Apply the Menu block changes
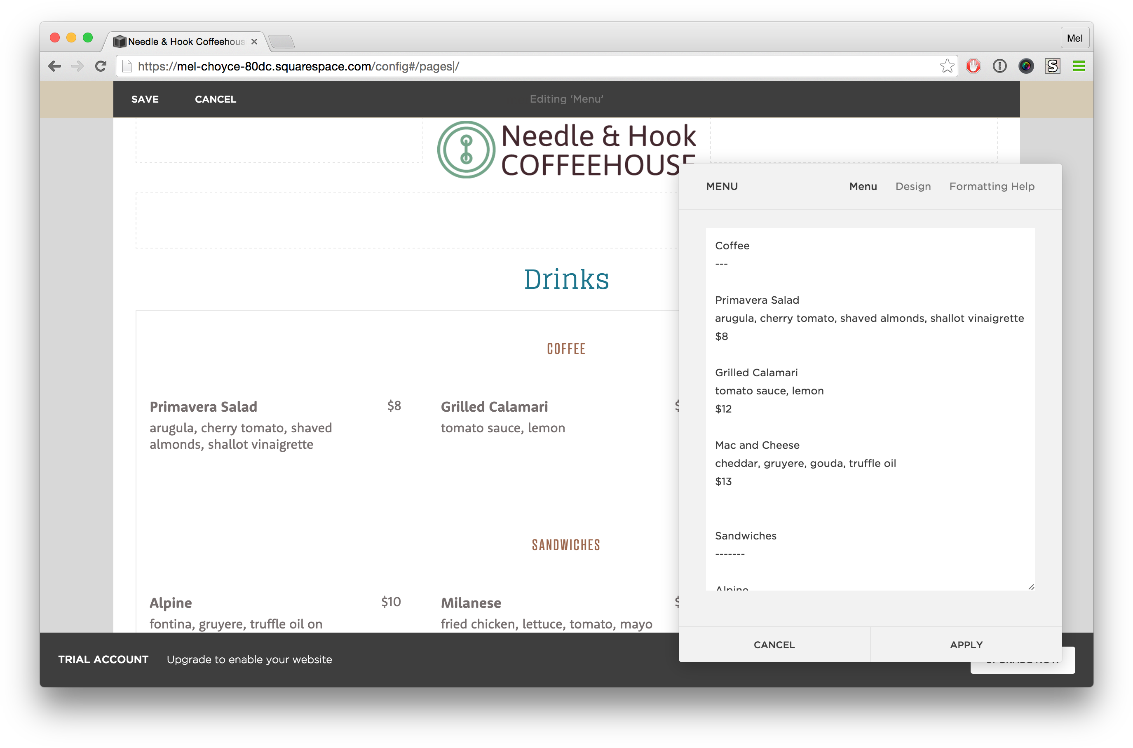Image resolution: width=1133 pixels, height=748 pixels. tap(966, 645)
